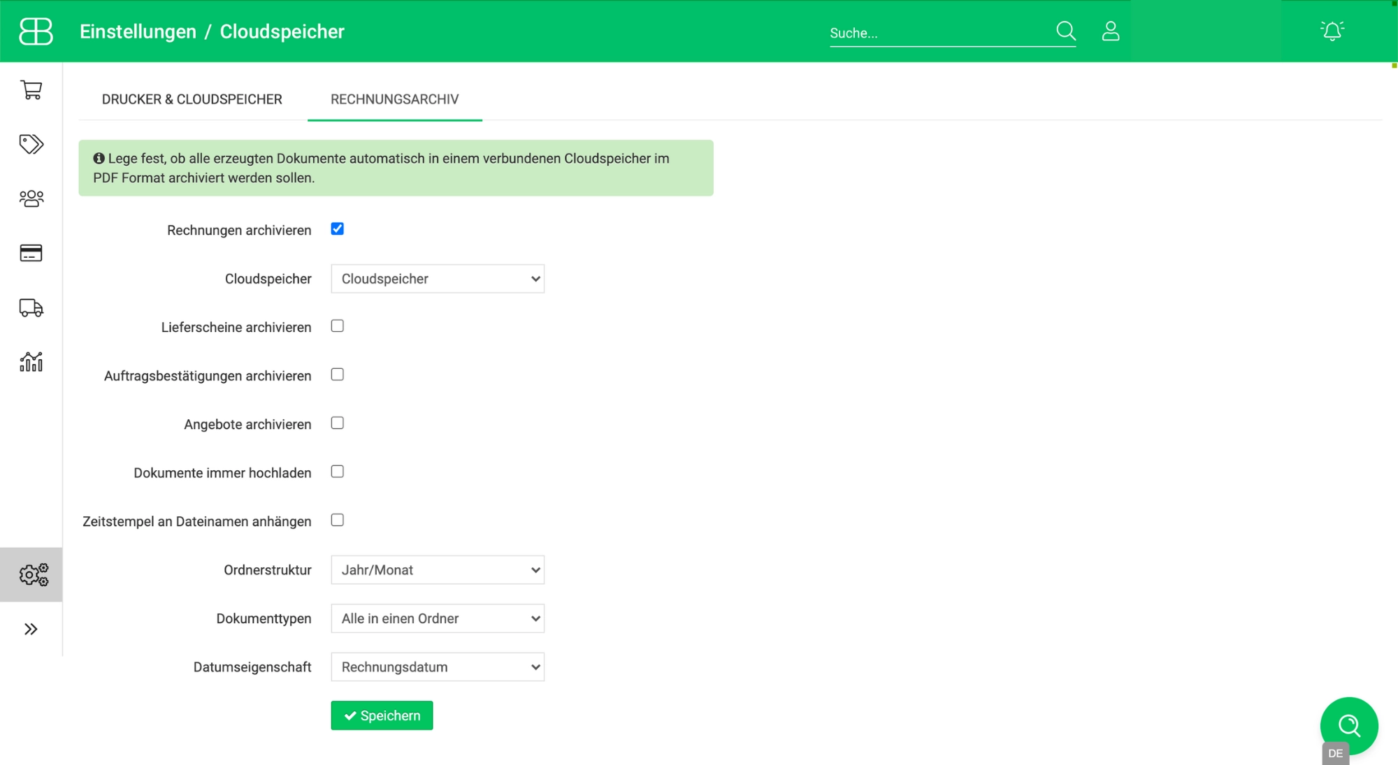Click Cloudspeicher in the breadcrumb header
Image resolution: width=1398 pixels, height=765 pixels.
(x=282, y=31)
